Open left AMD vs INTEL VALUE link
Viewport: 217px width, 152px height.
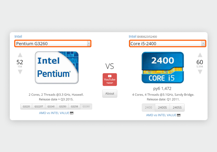tap(54, 113)
